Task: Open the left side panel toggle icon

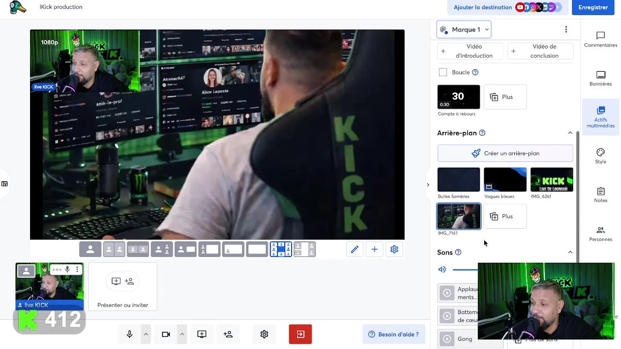Action: click(x=4, y=184)
